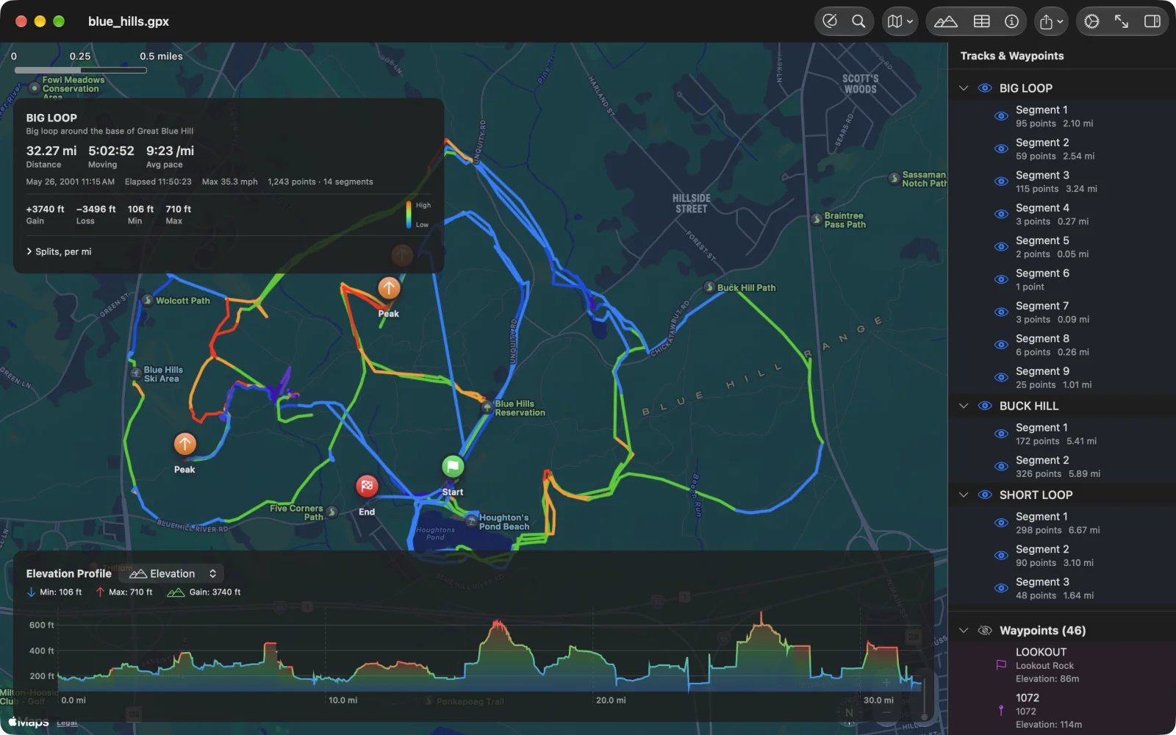
Task: Click the Tracks & Waypoints panel header
Action: (x=1011, y=56)
